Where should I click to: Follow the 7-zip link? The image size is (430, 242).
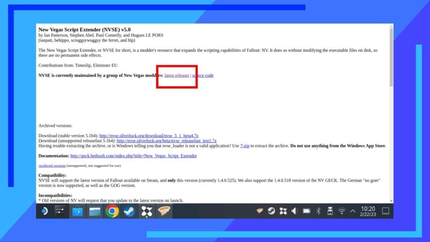pos(245,146)
